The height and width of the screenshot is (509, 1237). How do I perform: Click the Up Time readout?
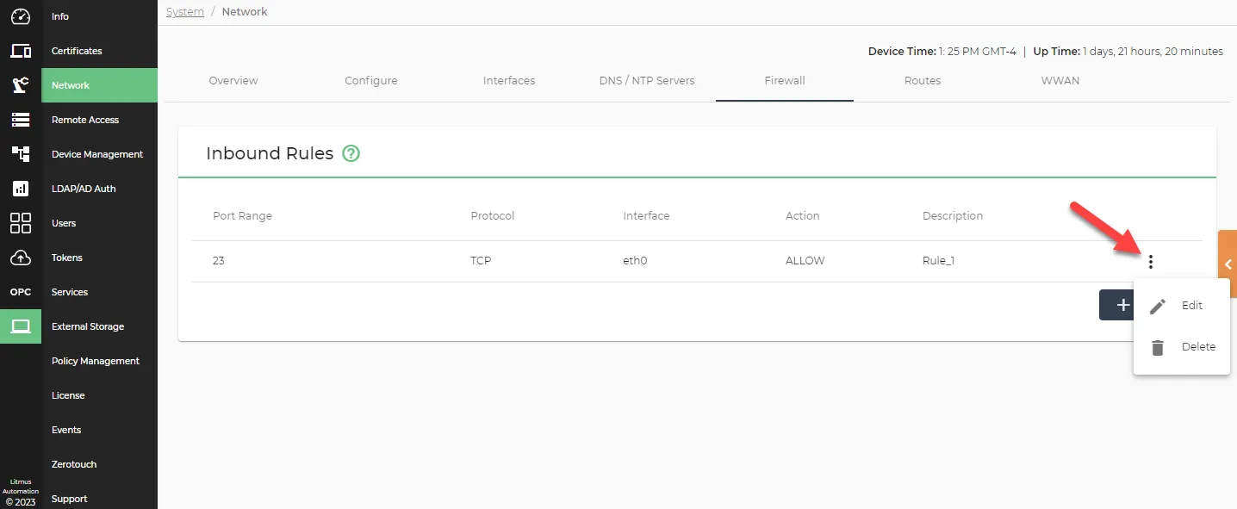(x=1128, y=52)
